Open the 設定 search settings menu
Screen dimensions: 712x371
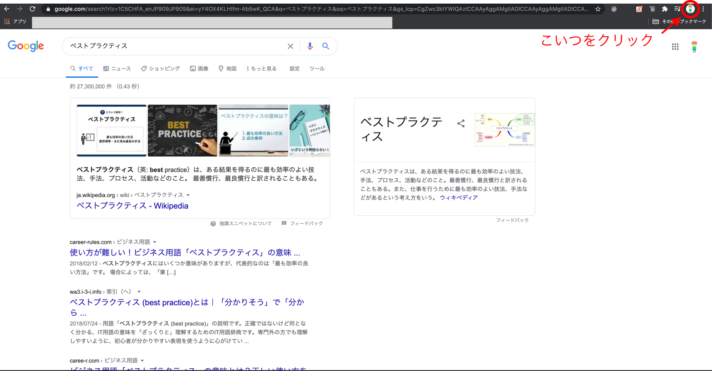[294, 68]
